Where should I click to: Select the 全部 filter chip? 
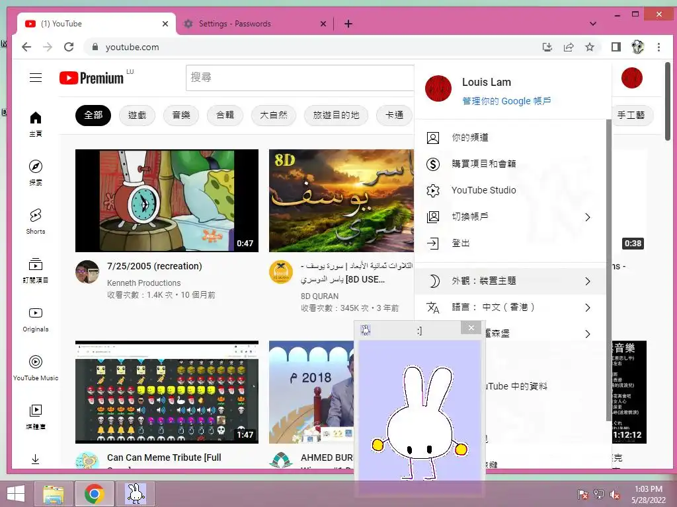coord(93,115)
